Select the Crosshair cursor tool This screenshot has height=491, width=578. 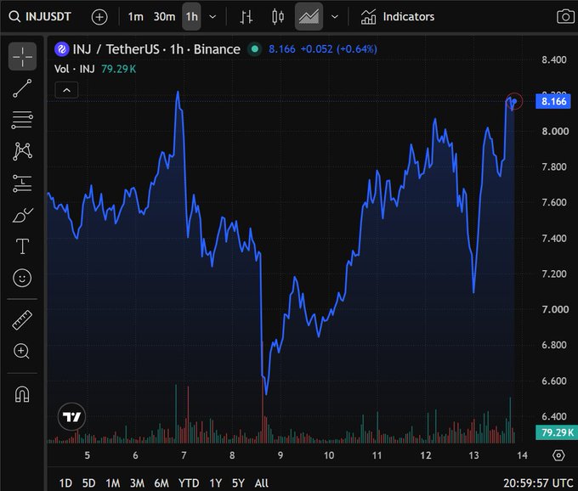22,56
